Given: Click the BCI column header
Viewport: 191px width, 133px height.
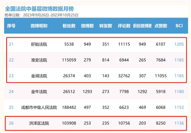Looking at the screenshot, I should [x=179, y=26].
